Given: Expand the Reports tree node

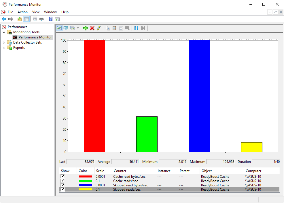Looking at the screenshot, I should [4, 48].
